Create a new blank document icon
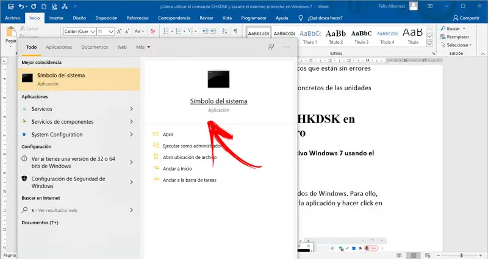Viewport: 488px width, 259px height. click(44, 6)
